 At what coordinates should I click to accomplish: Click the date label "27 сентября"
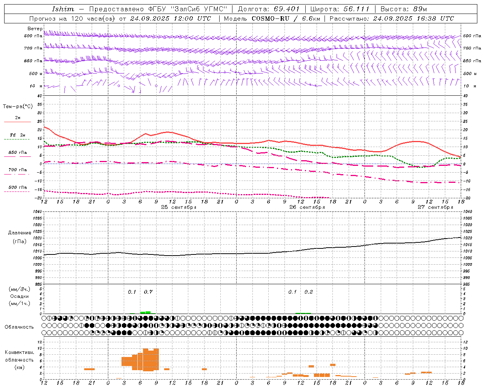(x=435, y=207)
